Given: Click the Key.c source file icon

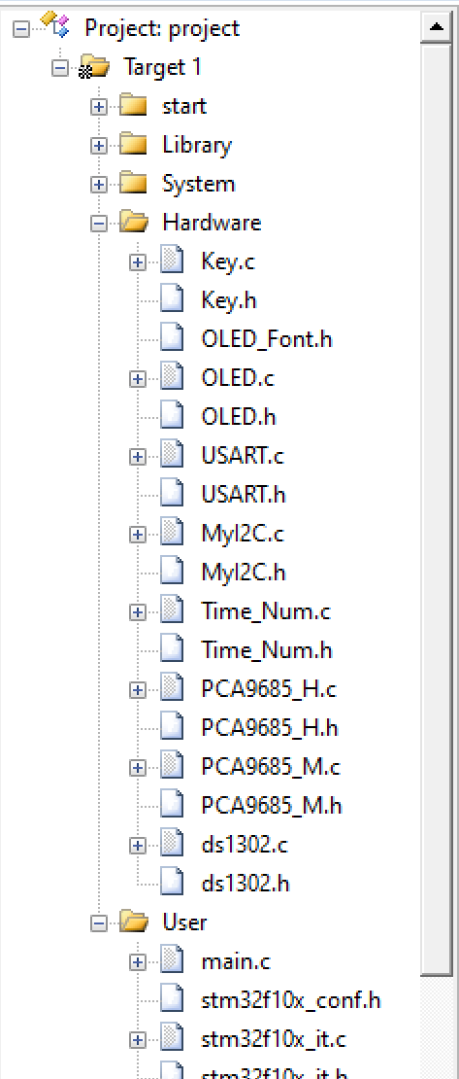Looking at the screenshot, I should [172, 261].
